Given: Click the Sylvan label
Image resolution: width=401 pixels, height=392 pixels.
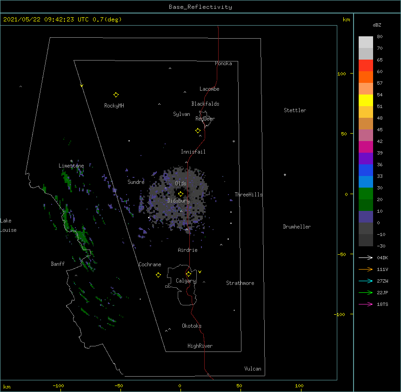Looking at the screenshot, I should point(181,114).
